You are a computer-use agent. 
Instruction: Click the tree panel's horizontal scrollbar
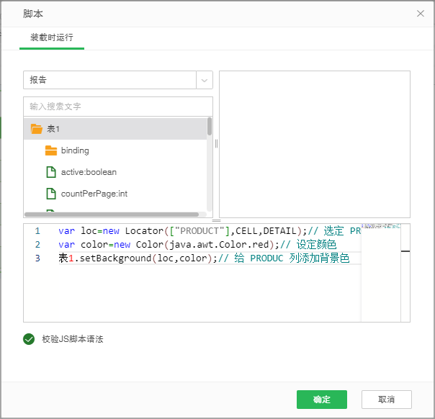tap(112, 214)
